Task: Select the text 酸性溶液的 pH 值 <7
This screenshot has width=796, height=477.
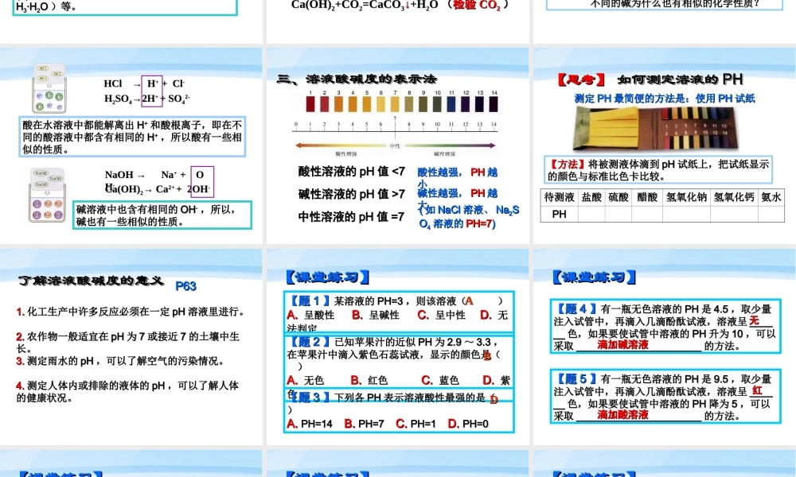Action: 351,172
